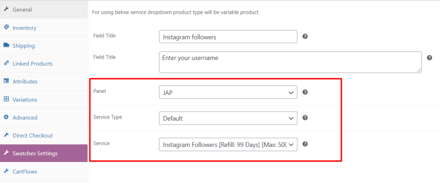The width and height of the screenshot is (440, 183).
Task: Click the Instagram followers text field
Action: (228, 37)
